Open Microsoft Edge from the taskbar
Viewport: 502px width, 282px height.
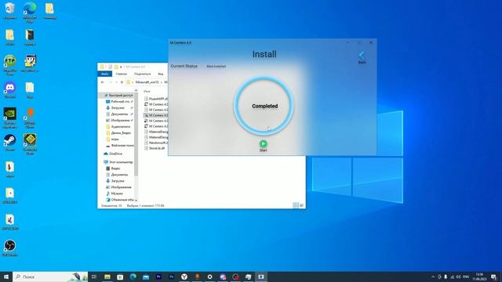point(133,277)
